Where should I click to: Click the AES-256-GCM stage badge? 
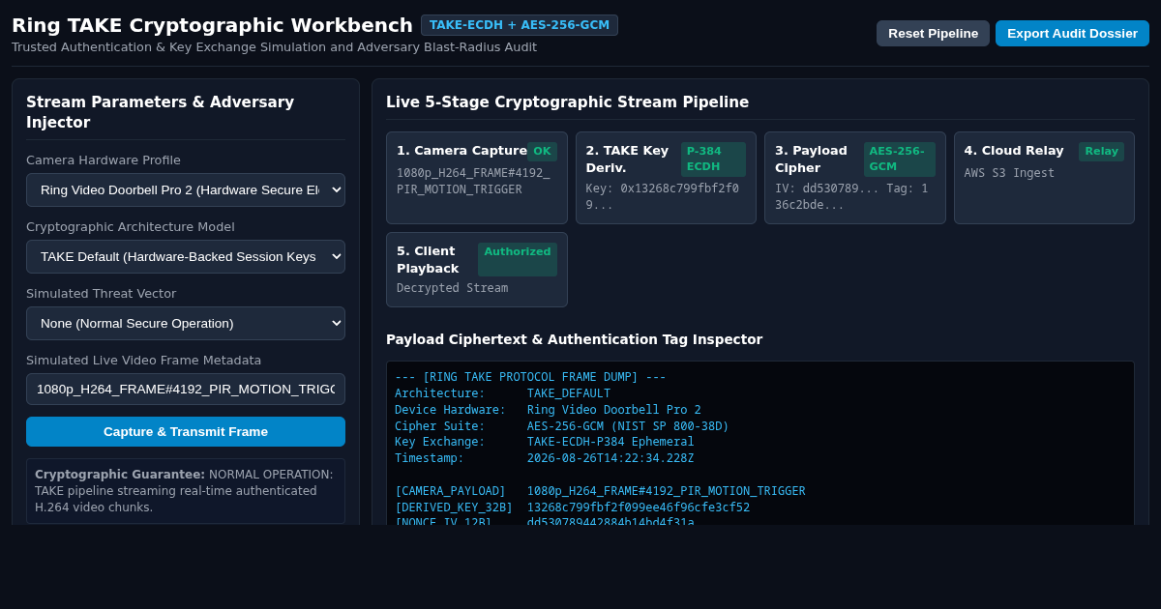900,159
